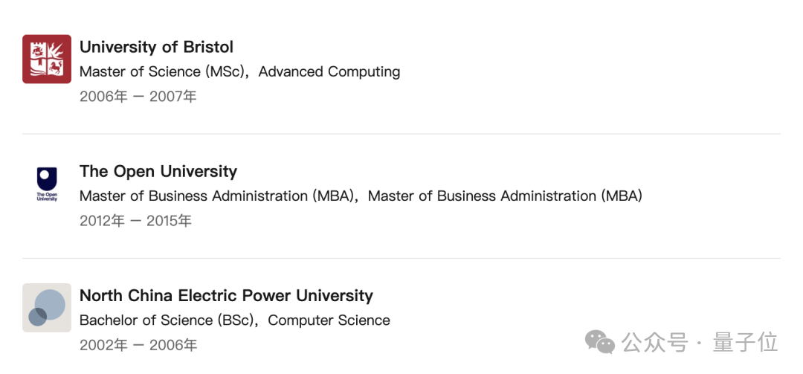Open The Open University school name

pyautogui.click(x=158, y=171)
